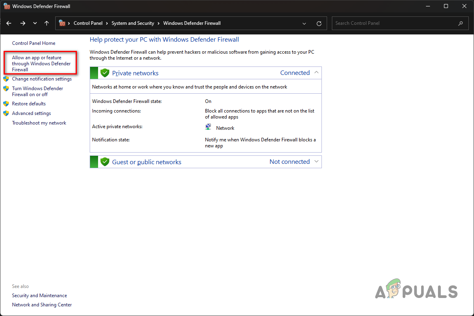
Task: Click the Refresh button in the address bar
Action: [319, 23]
